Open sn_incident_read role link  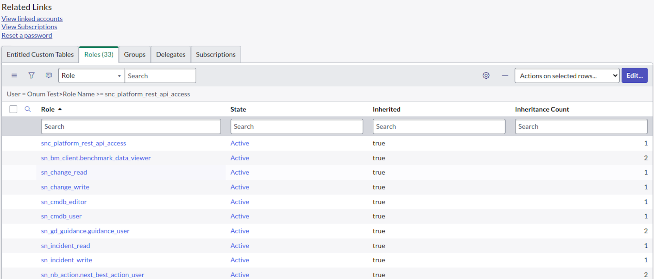(65, 246)
